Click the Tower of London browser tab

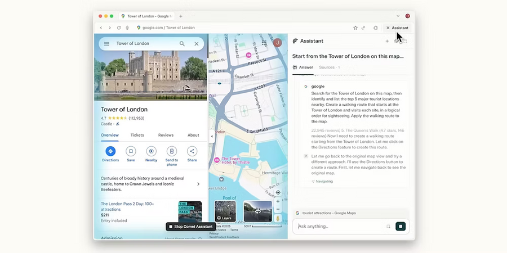point(147,16)
